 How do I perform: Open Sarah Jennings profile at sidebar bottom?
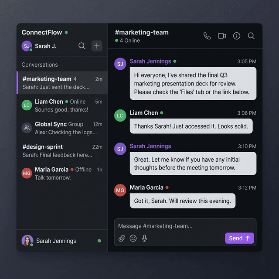(56, 241)
